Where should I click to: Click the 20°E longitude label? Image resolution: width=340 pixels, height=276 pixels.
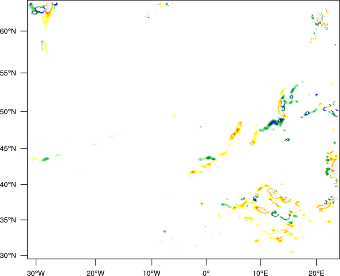[316, 273]
